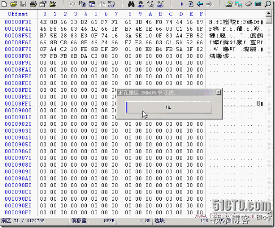Select offset row 00008F30
Viewport: 275px width, 228px height.
(x=18, y=22)
